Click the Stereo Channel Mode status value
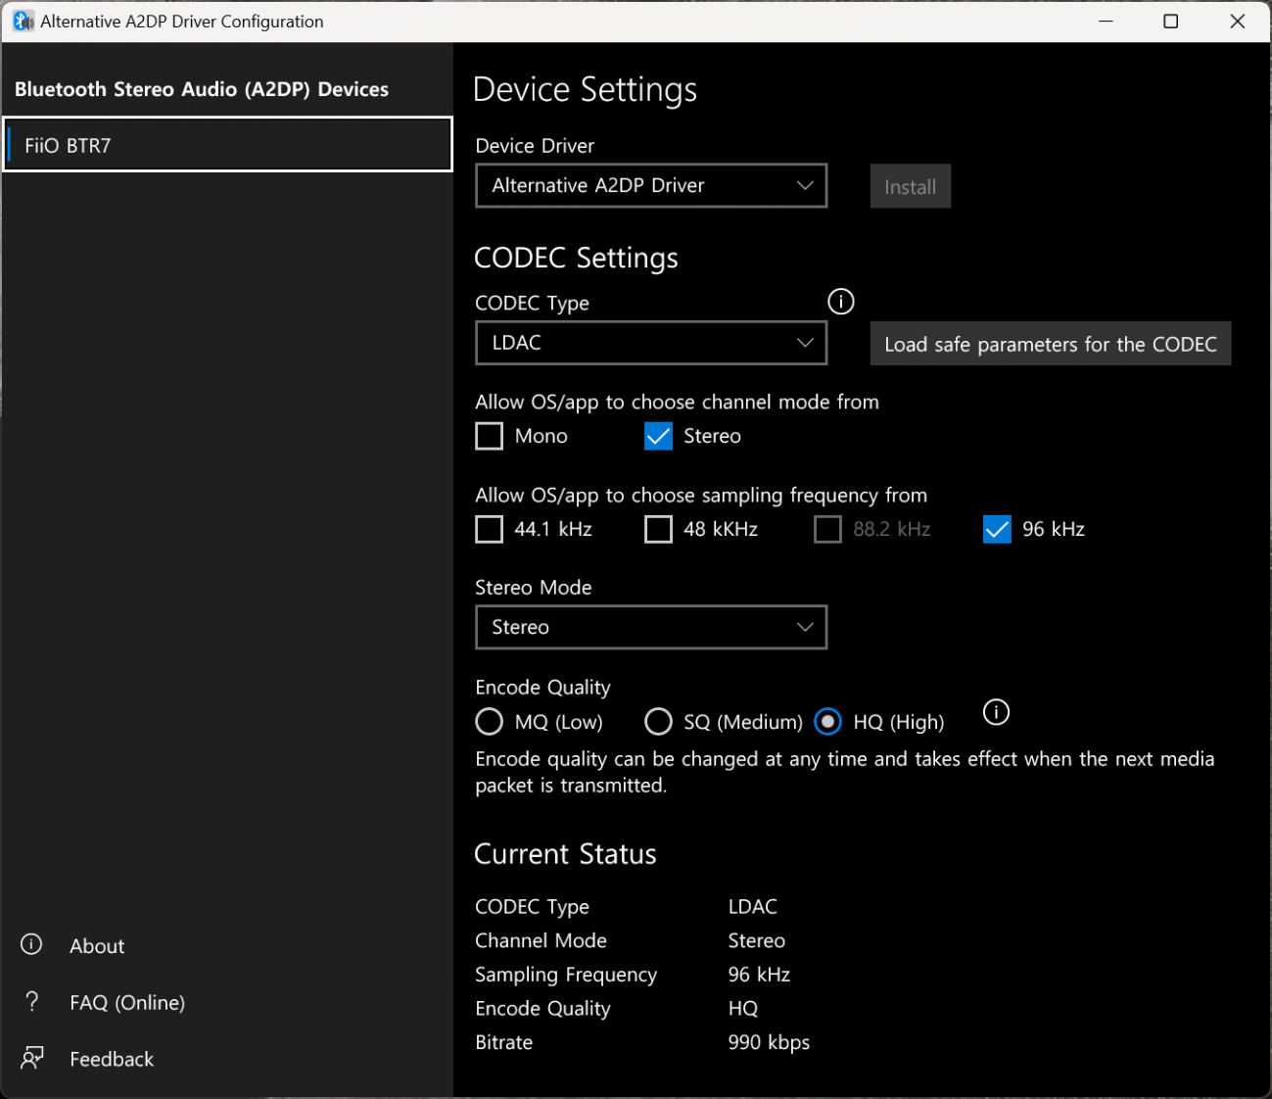This screenshot has width=1272, height=1099. tap(756, 940)
